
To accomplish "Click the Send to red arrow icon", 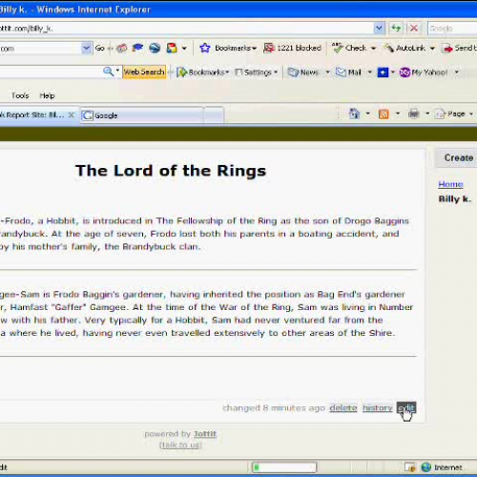I will pyautogui.click(x=447, y=49).
